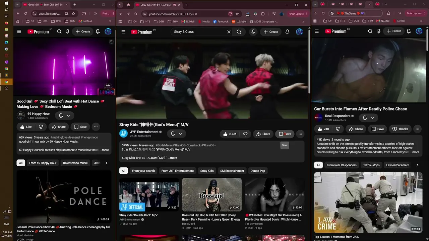429x241 pixels.
Task: Open the guide menu in the Car Bursts window
Action: coord(317,31)
